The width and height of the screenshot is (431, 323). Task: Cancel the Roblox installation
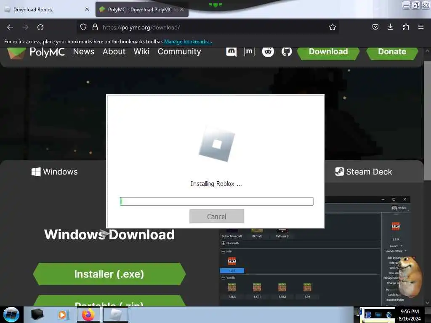point(217,216)
